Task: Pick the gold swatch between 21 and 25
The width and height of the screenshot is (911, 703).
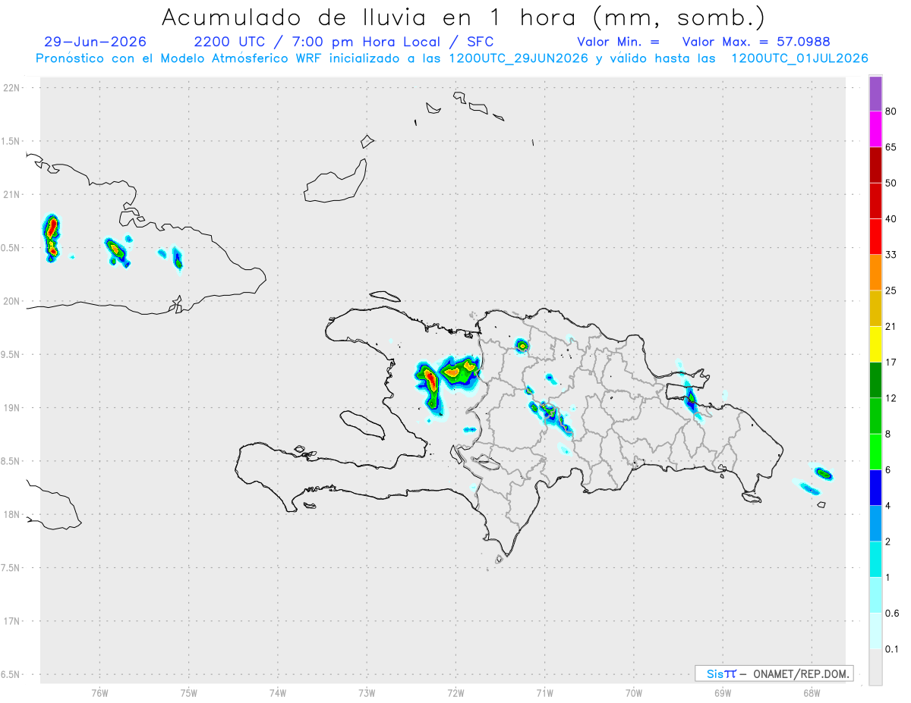Action: (x=875, y=308)
